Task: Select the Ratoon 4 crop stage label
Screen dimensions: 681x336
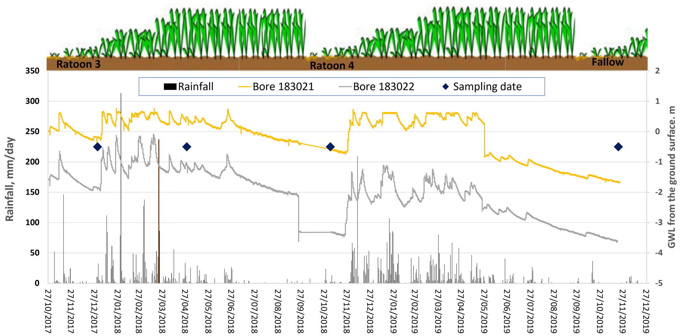Action: [332, 66]
